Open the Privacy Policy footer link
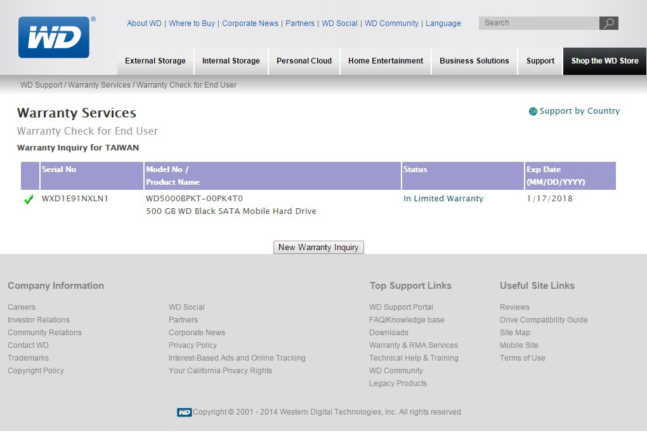This screenshot has height=433, width=647. (x=193, y=345)
